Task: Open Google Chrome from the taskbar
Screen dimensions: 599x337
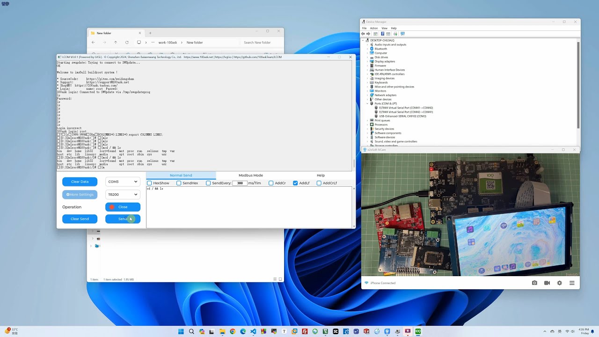Action: tap(233, 331)
